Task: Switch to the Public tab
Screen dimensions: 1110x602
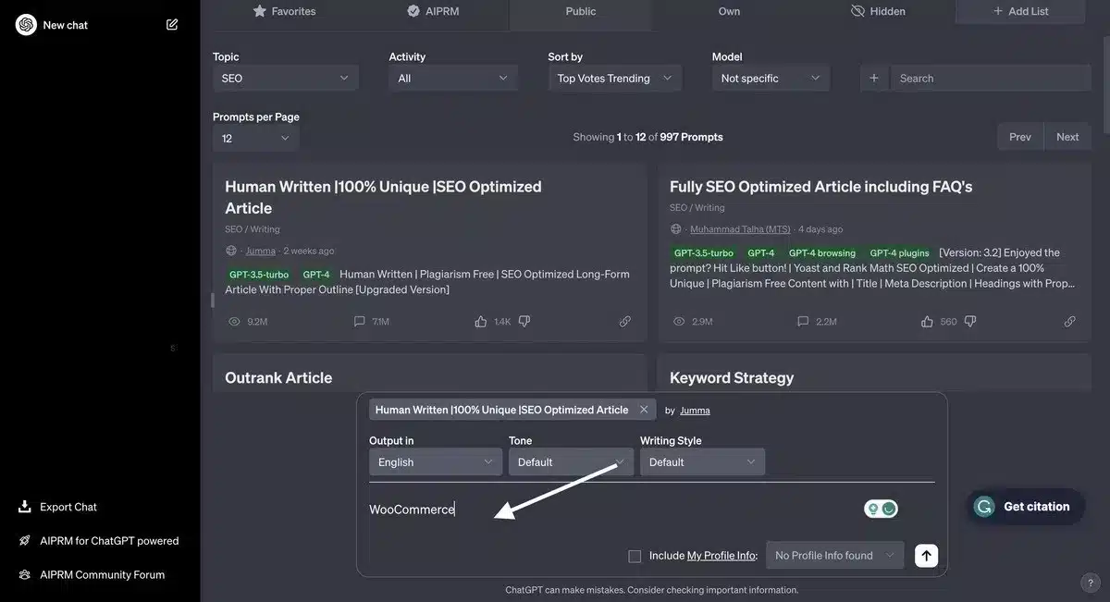Action: [x=581, y=11]
